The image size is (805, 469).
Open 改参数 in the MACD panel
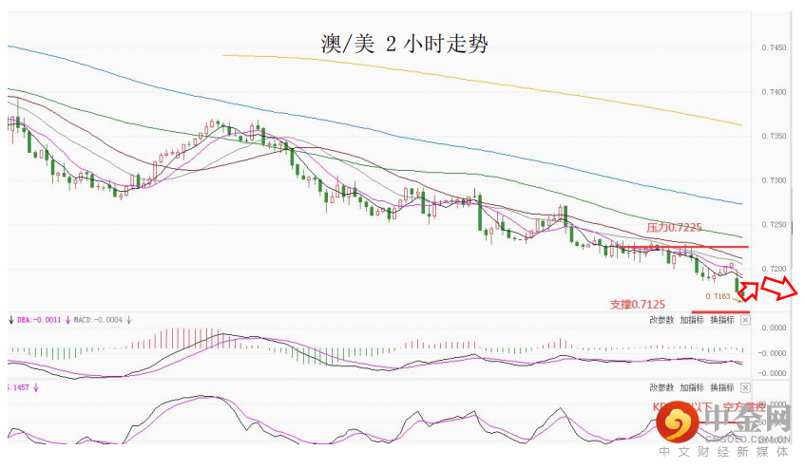[x=661, y=320]
